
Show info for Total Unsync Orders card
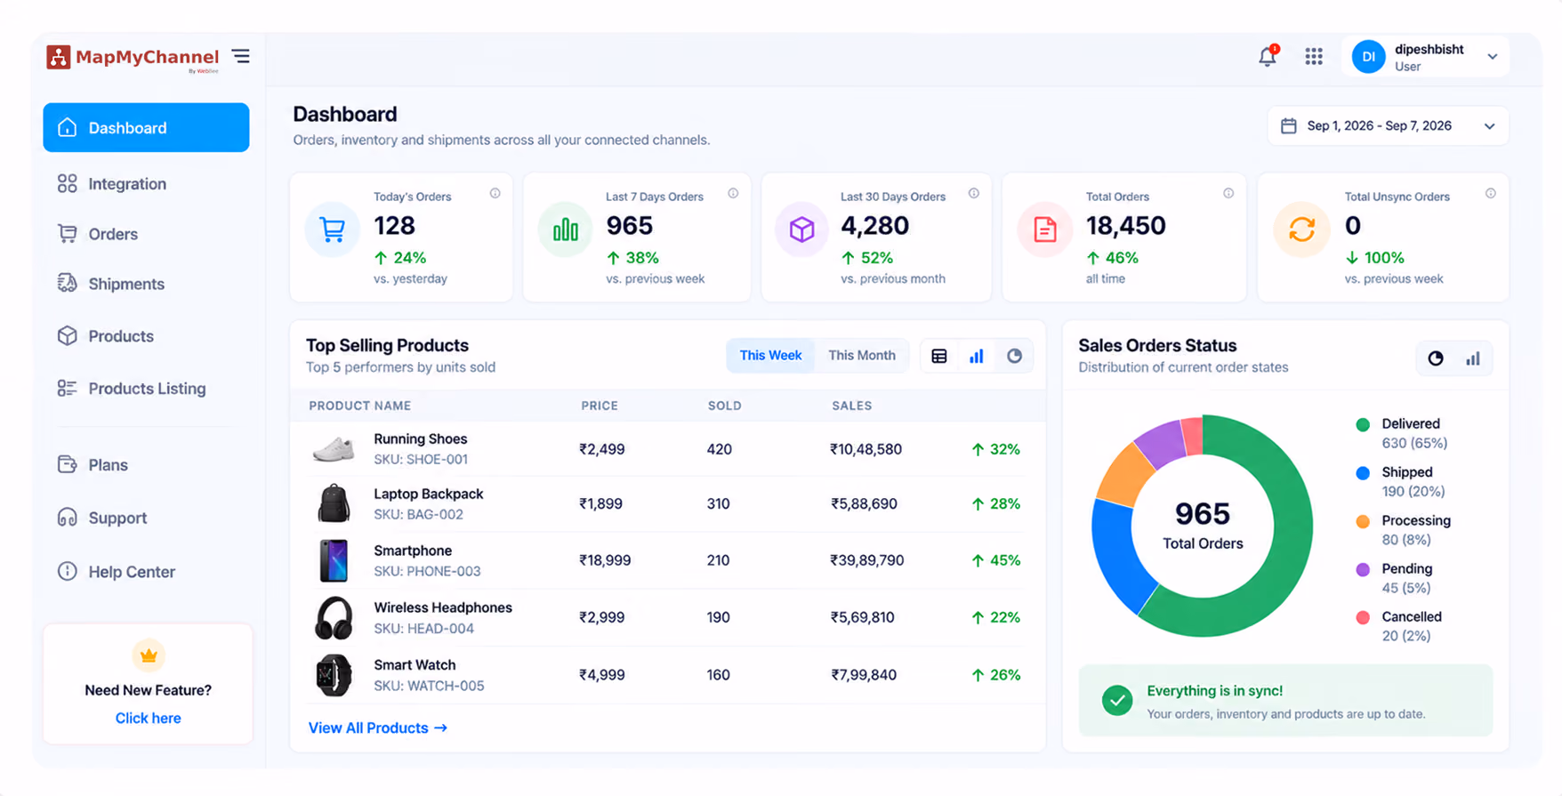1491,194
